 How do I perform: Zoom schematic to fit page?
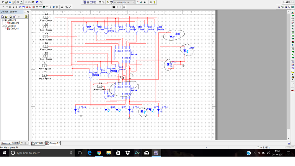[289, 7]
